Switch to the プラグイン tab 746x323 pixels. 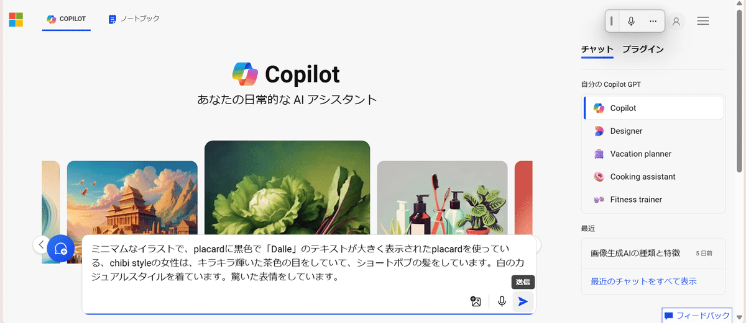(643, 50)
